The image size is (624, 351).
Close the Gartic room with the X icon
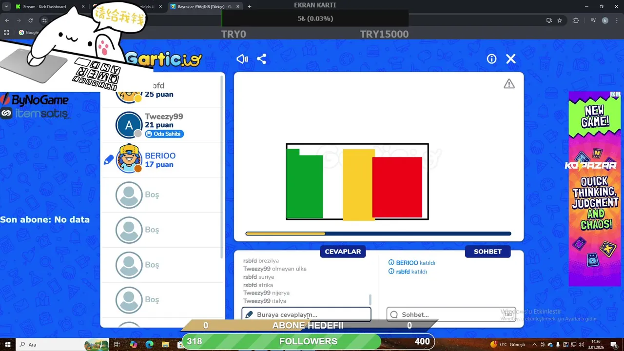511,59
